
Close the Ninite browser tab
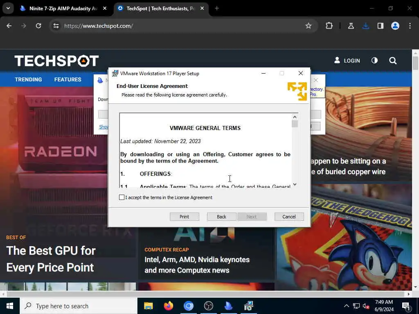pos(105,9)
